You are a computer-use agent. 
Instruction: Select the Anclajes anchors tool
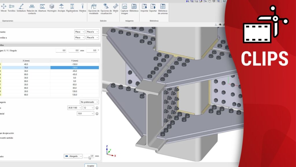(61, 8)
